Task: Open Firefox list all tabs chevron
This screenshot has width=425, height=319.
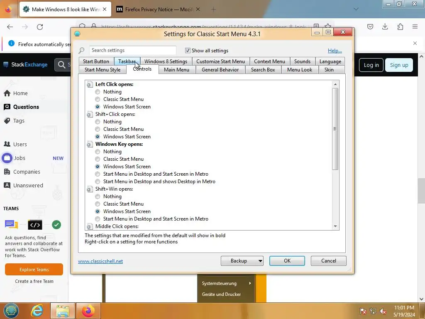Action: point(356,9)
